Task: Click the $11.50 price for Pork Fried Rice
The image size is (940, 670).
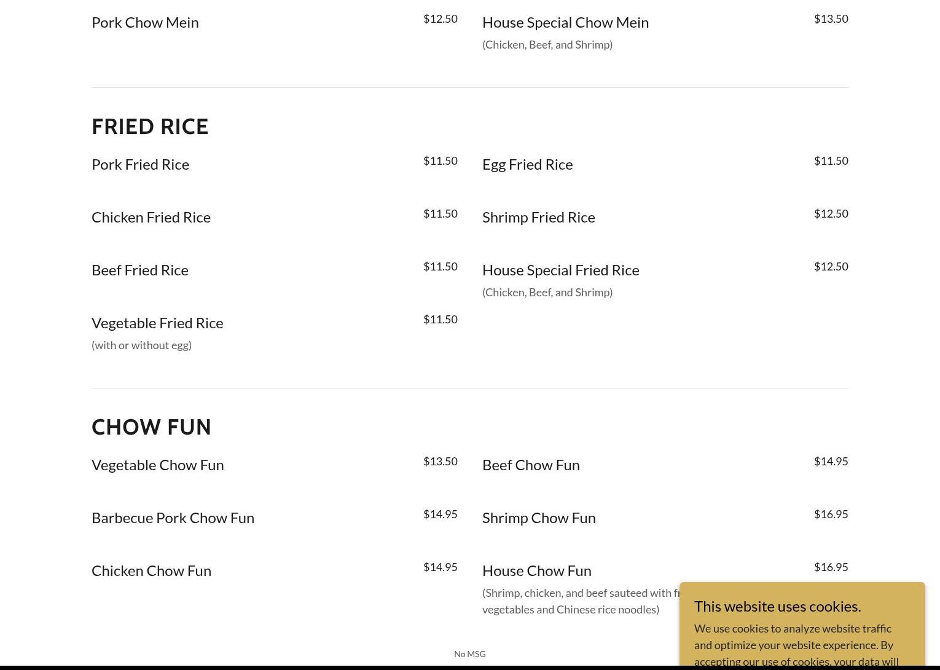Action: pos(441,160)
